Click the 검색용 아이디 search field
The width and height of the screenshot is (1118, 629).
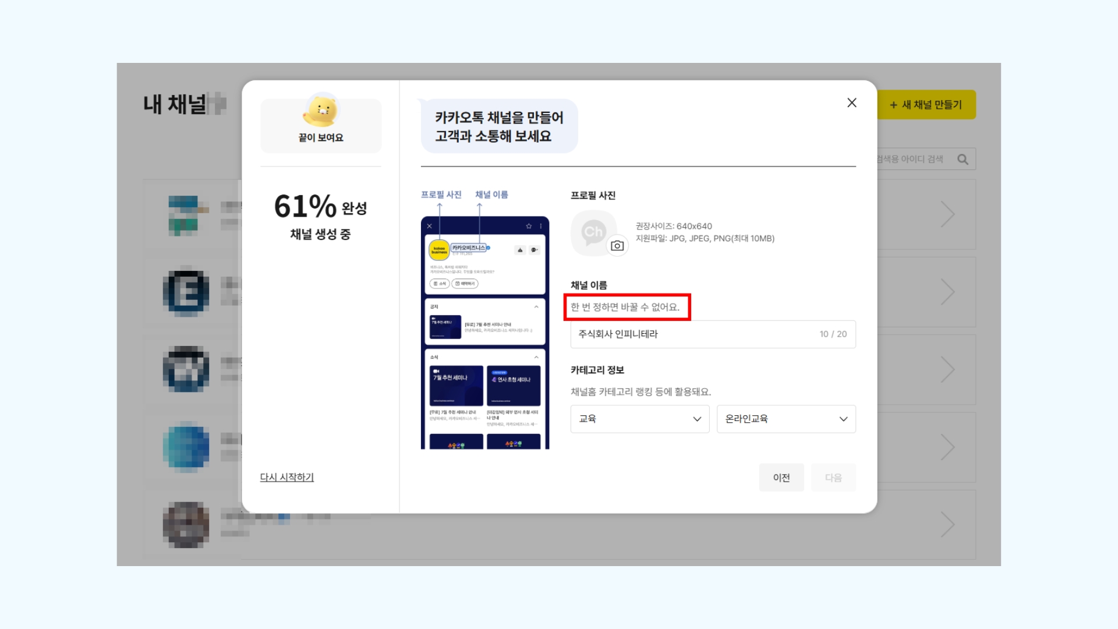click(x=911, y=160)
